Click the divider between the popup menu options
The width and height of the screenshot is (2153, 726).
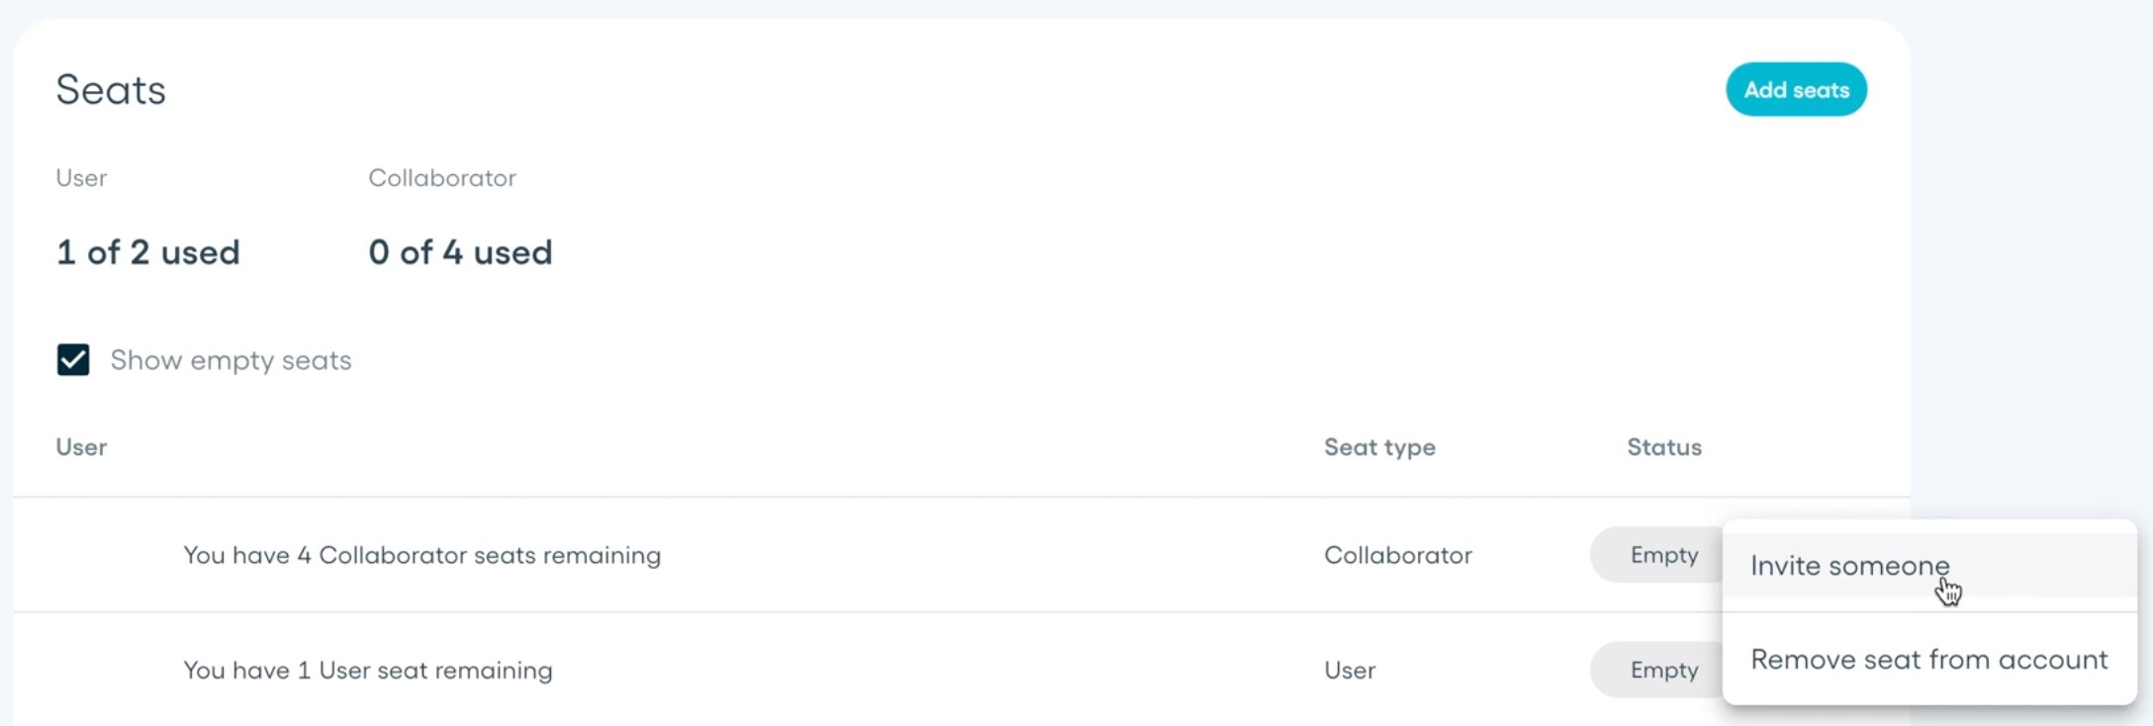[1929, 612]
